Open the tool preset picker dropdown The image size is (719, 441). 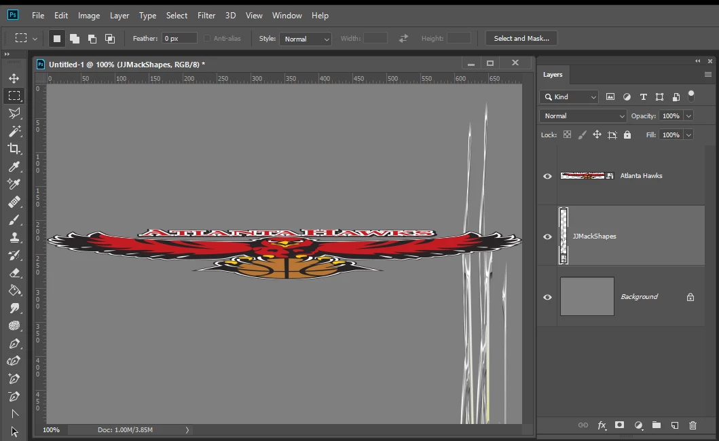coord(35,39)
